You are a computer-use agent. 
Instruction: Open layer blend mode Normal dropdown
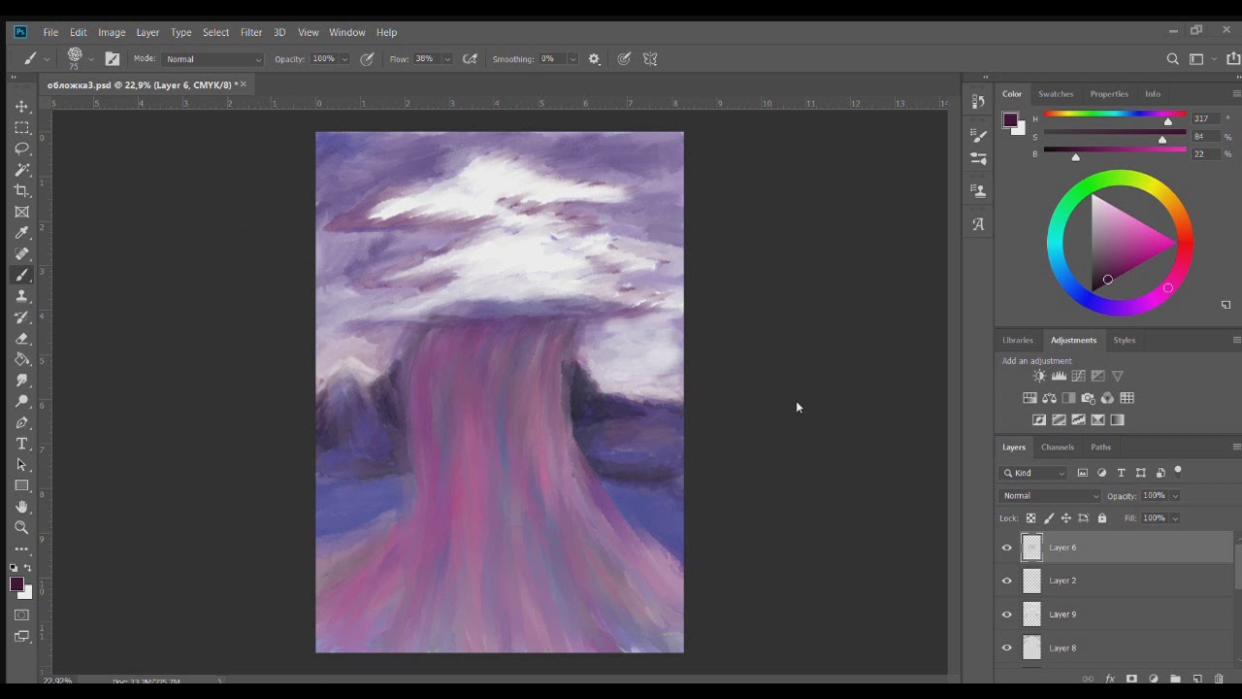pos(1051,496)
